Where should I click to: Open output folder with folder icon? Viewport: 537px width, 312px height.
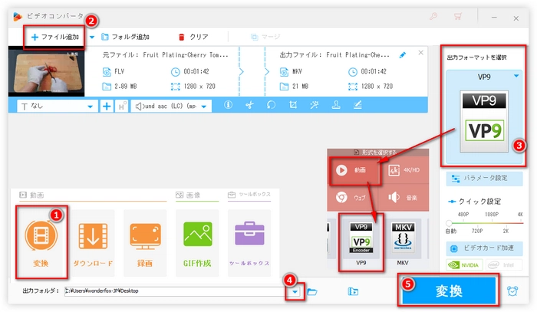coord(312,291)
